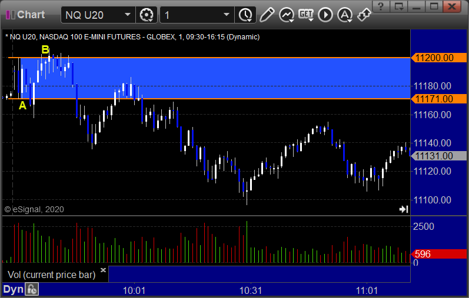
Task: Select the 11200.00 orange price label
Action: click(x=438, y=58)
